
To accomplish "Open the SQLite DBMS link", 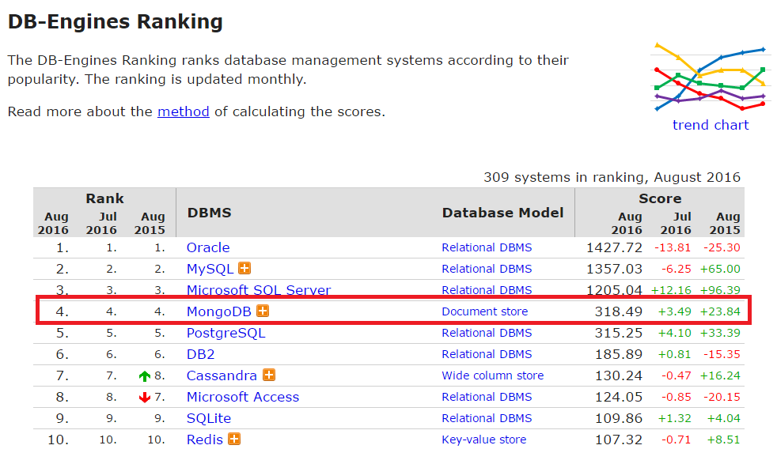I will [x=209, y=418].
